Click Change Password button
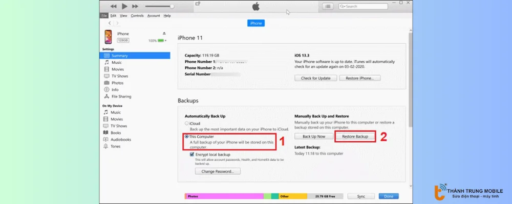The image size is (512, 204). pyautogui.click(x=218, y=171)
